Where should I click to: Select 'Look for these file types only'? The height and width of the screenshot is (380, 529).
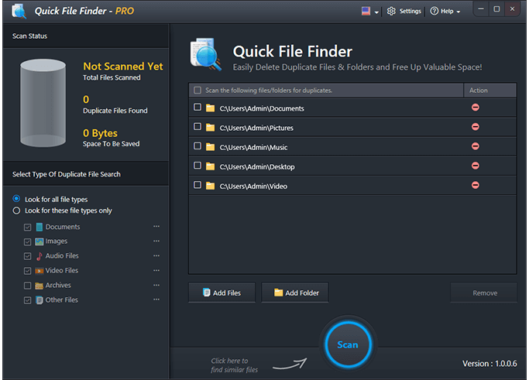[17, 211]
